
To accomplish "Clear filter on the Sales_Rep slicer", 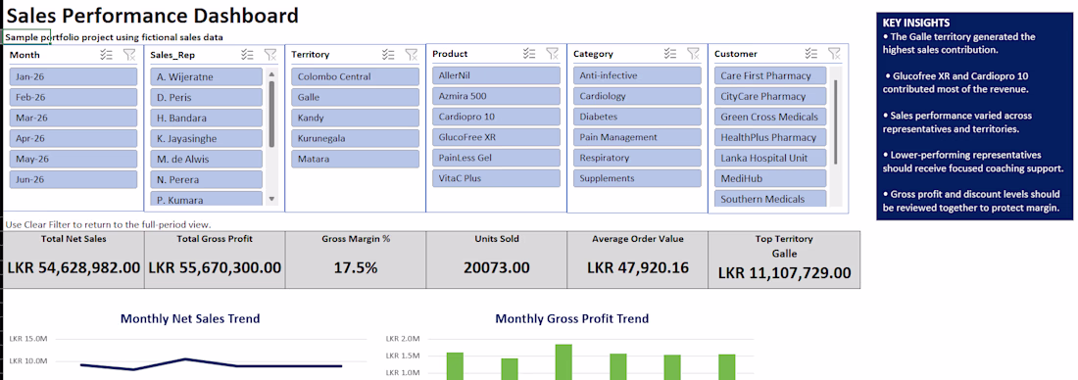I will click(x=270, y=55).
